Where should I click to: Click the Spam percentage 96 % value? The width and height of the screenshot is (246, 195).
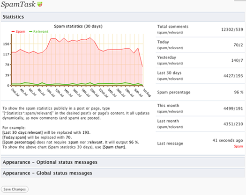click(x=239, y=92)
